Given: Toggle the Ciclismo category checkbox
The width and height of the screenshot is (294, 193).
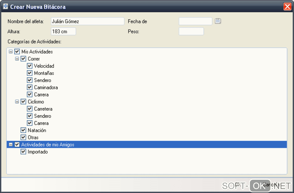Looking at the screenshot, I should pyautogui.click(x=23, y=102).
